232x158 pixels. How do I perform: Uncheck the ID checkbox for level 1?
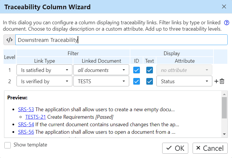pos(137,70)
